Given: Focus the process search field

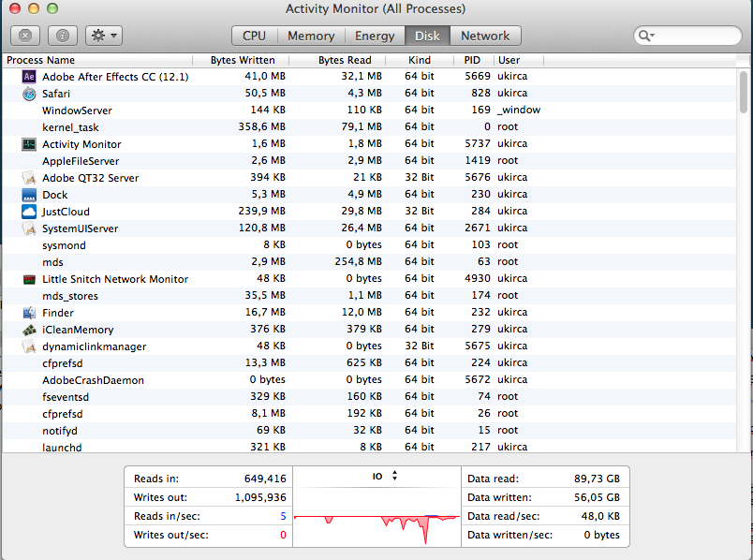Looking at the screenshot, I should [687, 36].
